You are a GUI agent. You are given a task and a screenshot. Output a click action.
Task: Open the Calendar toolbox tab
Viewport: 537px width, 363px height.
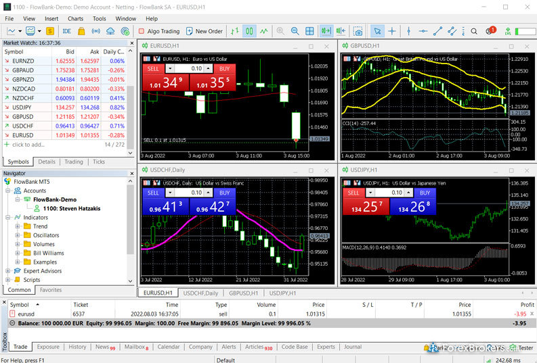[169, 347]
